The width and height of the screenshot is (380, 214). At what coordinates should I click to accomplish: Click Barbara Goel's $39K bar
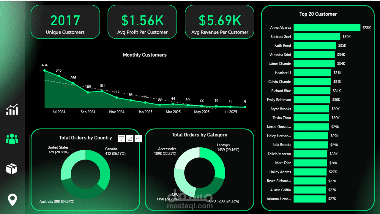point(317,37)
